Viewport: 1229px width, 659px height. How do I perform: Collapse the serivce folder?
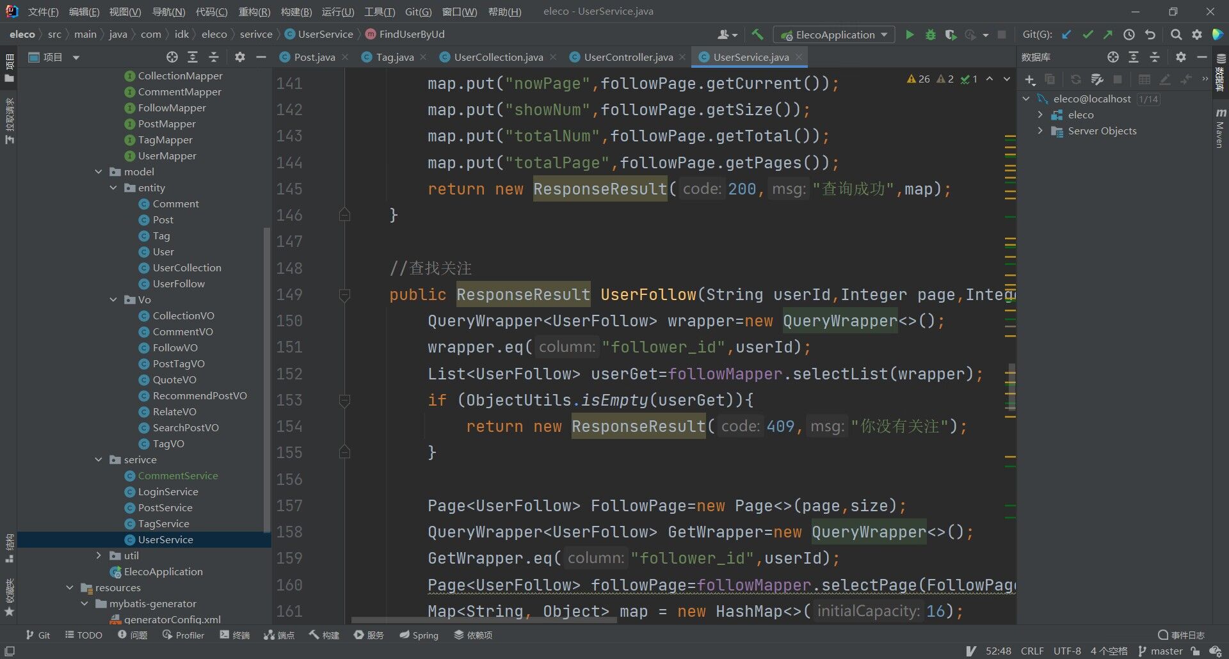[99, 459]
